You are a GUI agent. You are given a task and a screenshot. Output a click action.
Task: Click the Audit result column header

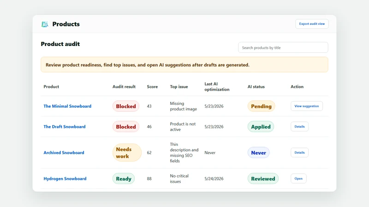pos(124,86)
